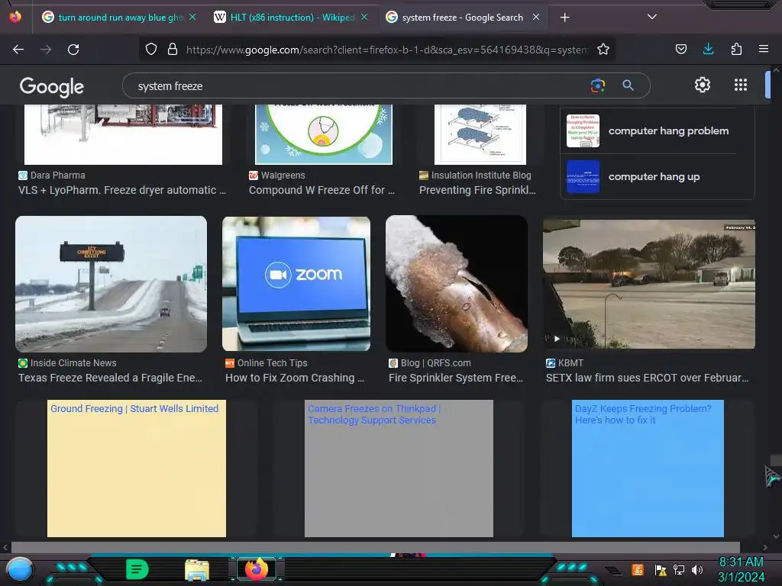Close the 'turn around run away' tab

[x=192, y=17]
